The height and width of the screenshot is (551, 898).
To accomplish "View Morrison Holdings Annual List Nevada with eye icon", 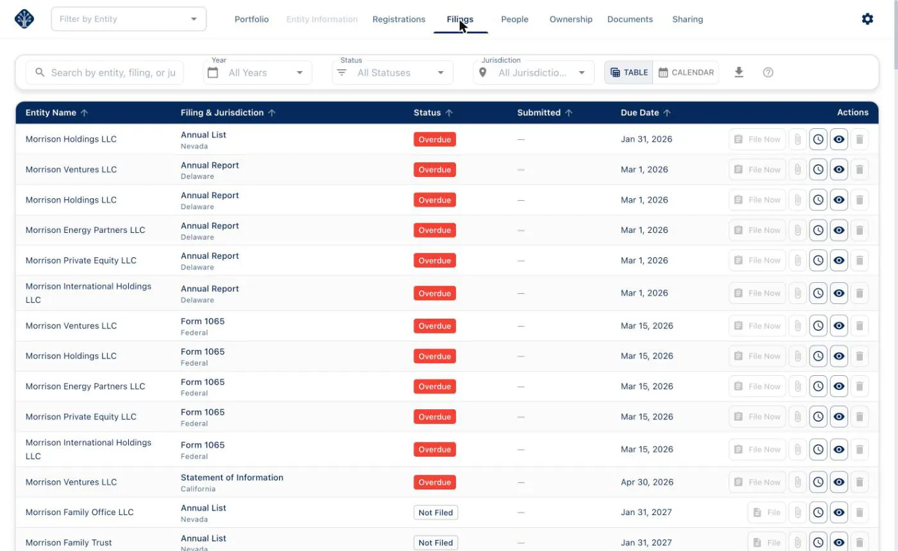I will 839,139.
